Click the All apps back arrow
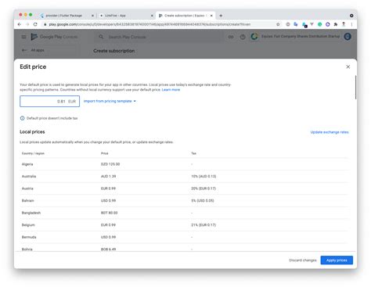This screenshot has height=287, width=371. [24, 50]
